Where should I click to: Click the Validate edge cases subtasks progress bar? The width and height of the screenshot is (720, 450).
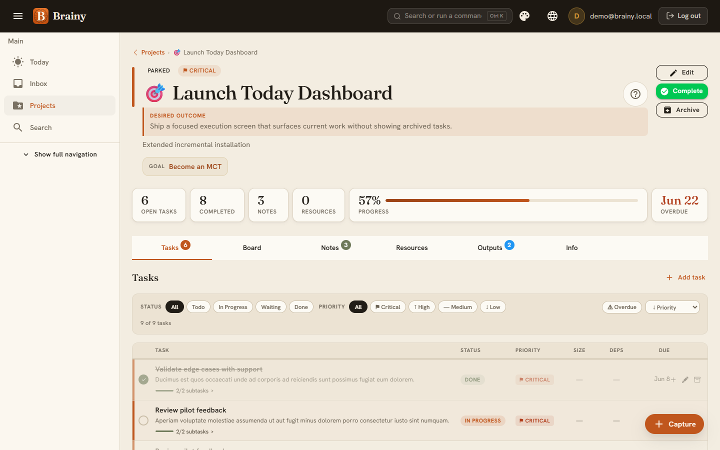tap(164, 390)
